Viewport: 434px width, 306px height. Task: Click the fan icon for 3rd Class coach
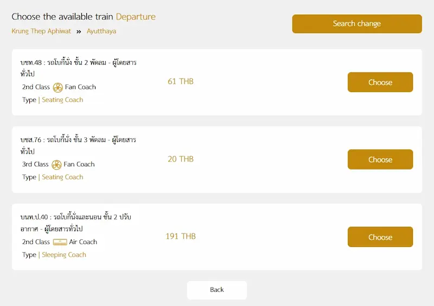56,165
